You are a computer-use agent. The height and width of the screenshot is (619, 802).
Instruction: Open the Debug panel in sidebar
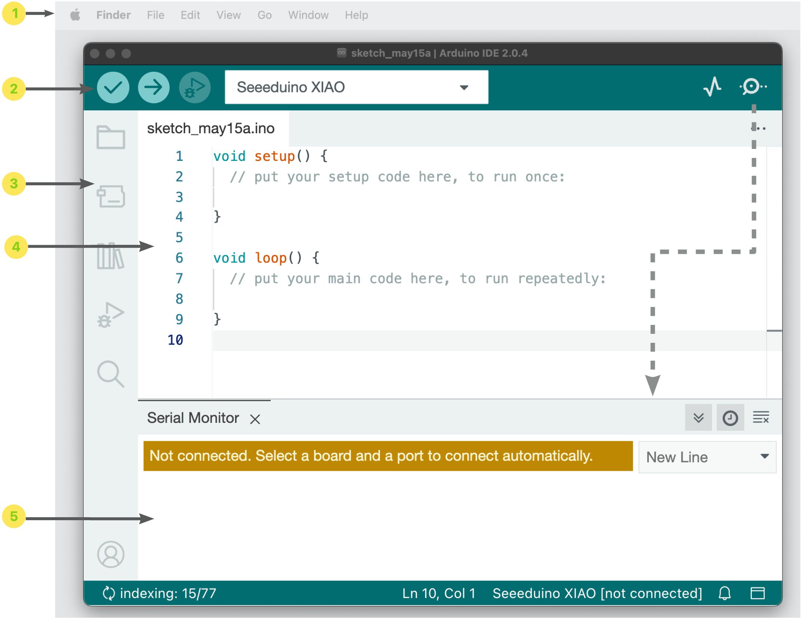point(110,315)
